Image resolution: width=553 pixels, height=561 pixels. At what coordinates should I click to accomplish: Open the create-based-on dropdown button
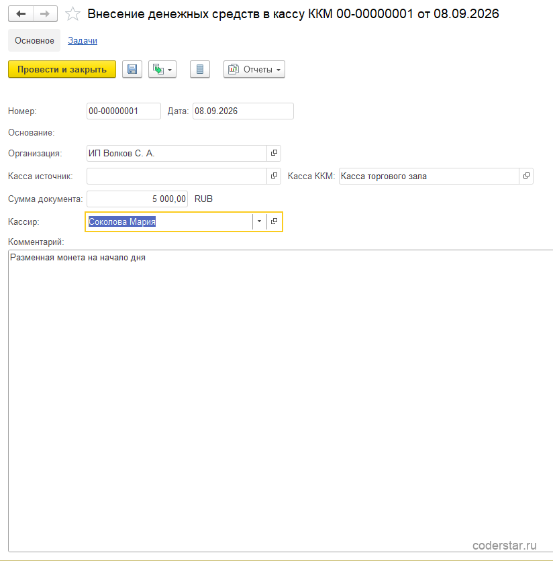[162, 69]
